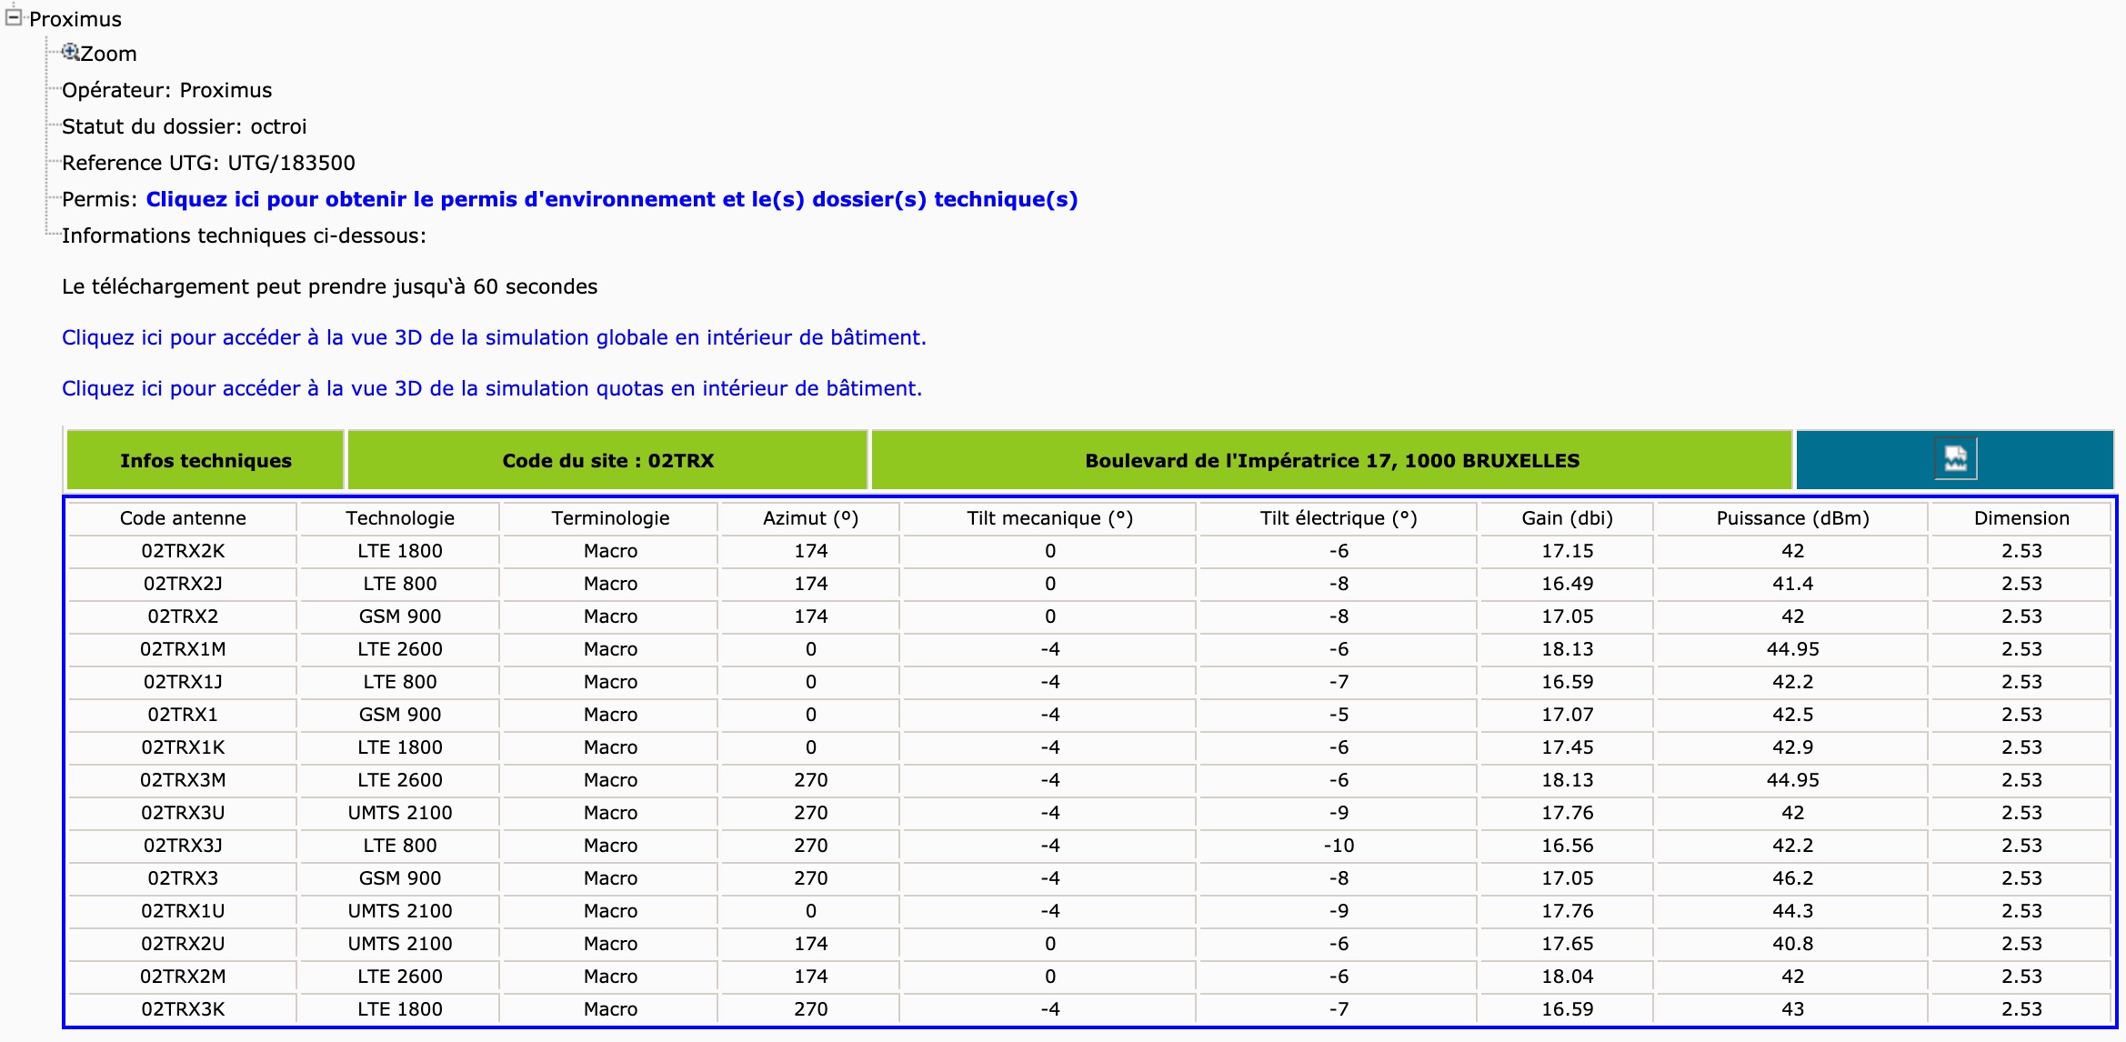This screenshot has width=2126, height=1042.
Task: Click gain value 17.07 in 02TRX1 row
Action: (1567, 715)
